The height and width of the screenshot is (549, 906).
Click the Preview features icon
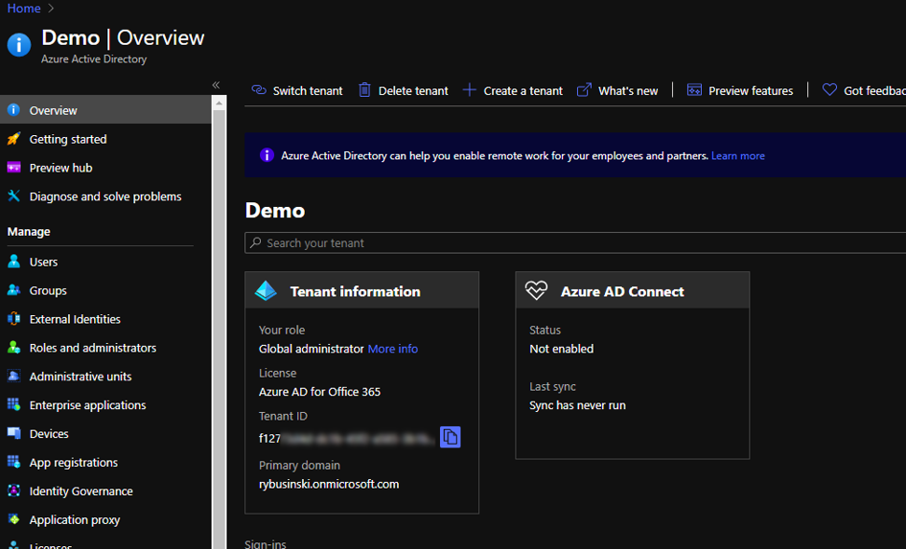point(694,90)
